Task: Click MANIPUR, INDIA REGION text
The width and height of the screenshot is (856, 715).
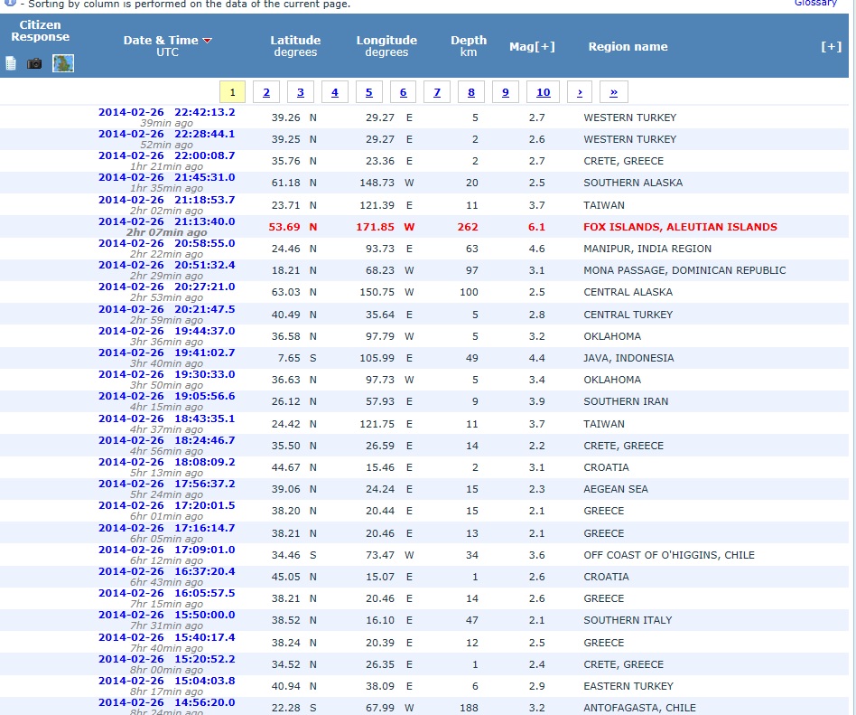Action: point(647,249)
